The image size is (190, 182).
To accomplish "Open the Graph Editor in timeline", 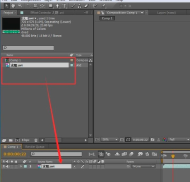I will click(x=154, y=154).
